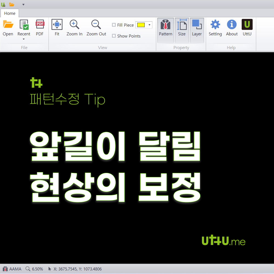Click the AAMA status bar indicator
This screenshot has height=274, width=274.
pos(12,269)
